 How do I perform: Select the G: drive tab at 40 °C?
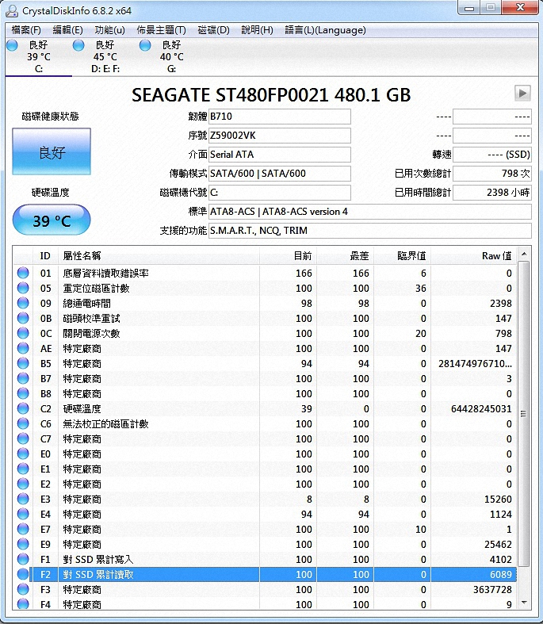171,56
